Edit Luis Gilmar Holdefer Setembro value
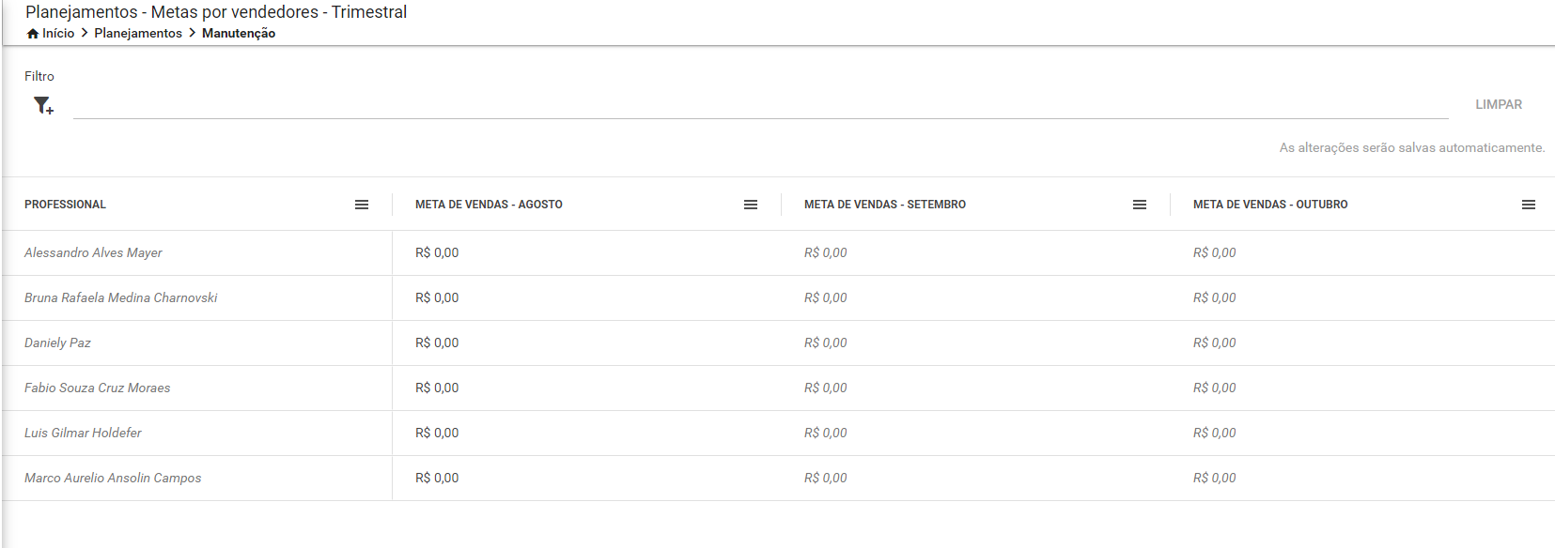The width and height of the screenshot is (1555, 548). (826, 434)
